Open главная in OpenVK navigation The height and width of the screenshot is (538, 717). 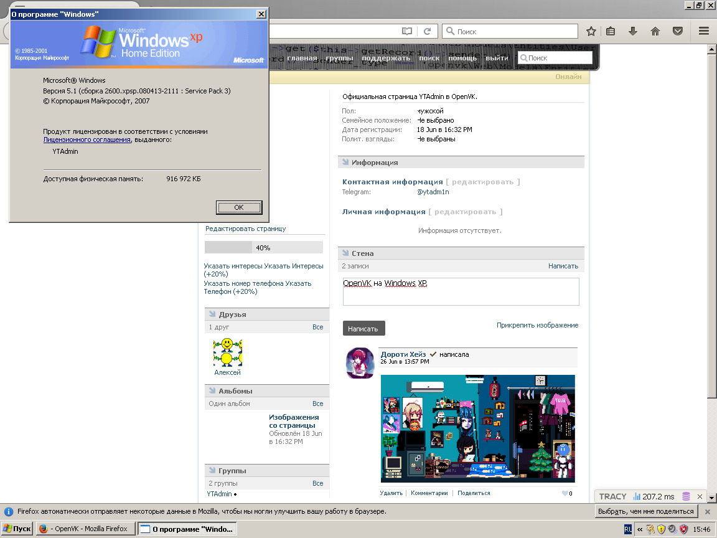[302, 58]
